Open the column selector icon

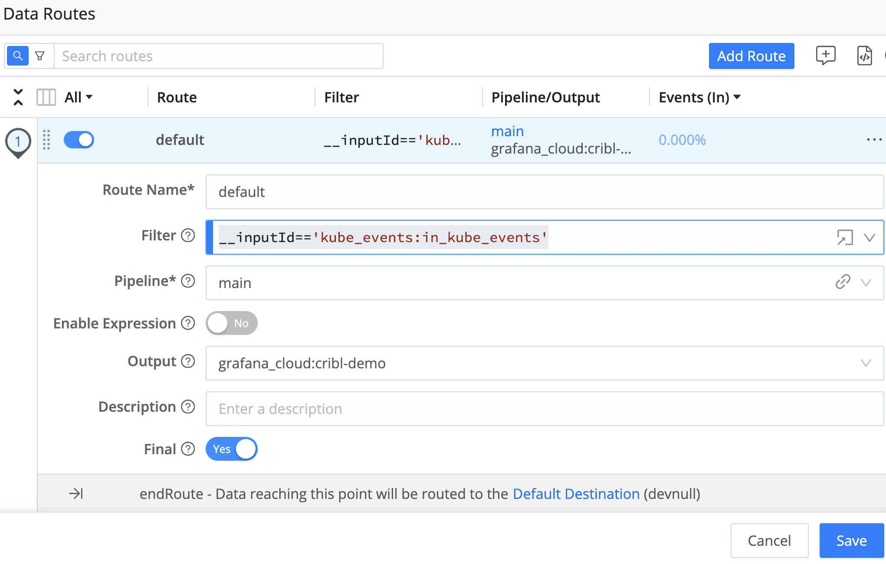46,97
